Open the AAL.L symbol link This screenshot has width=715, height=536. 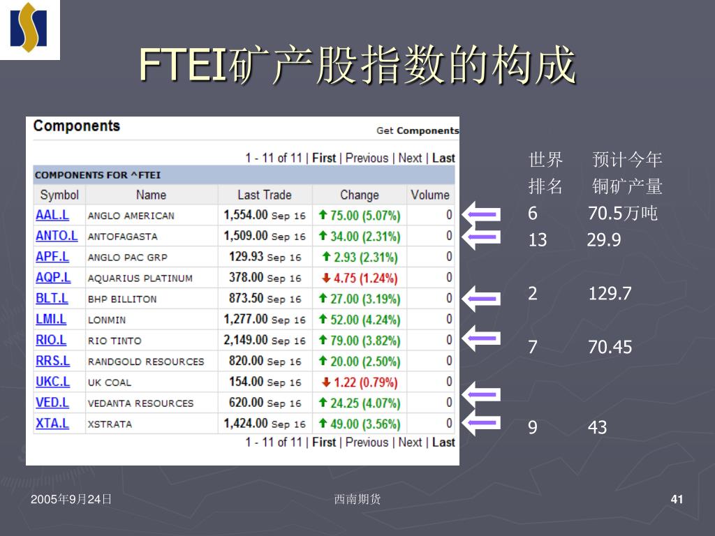pos(52,215)
